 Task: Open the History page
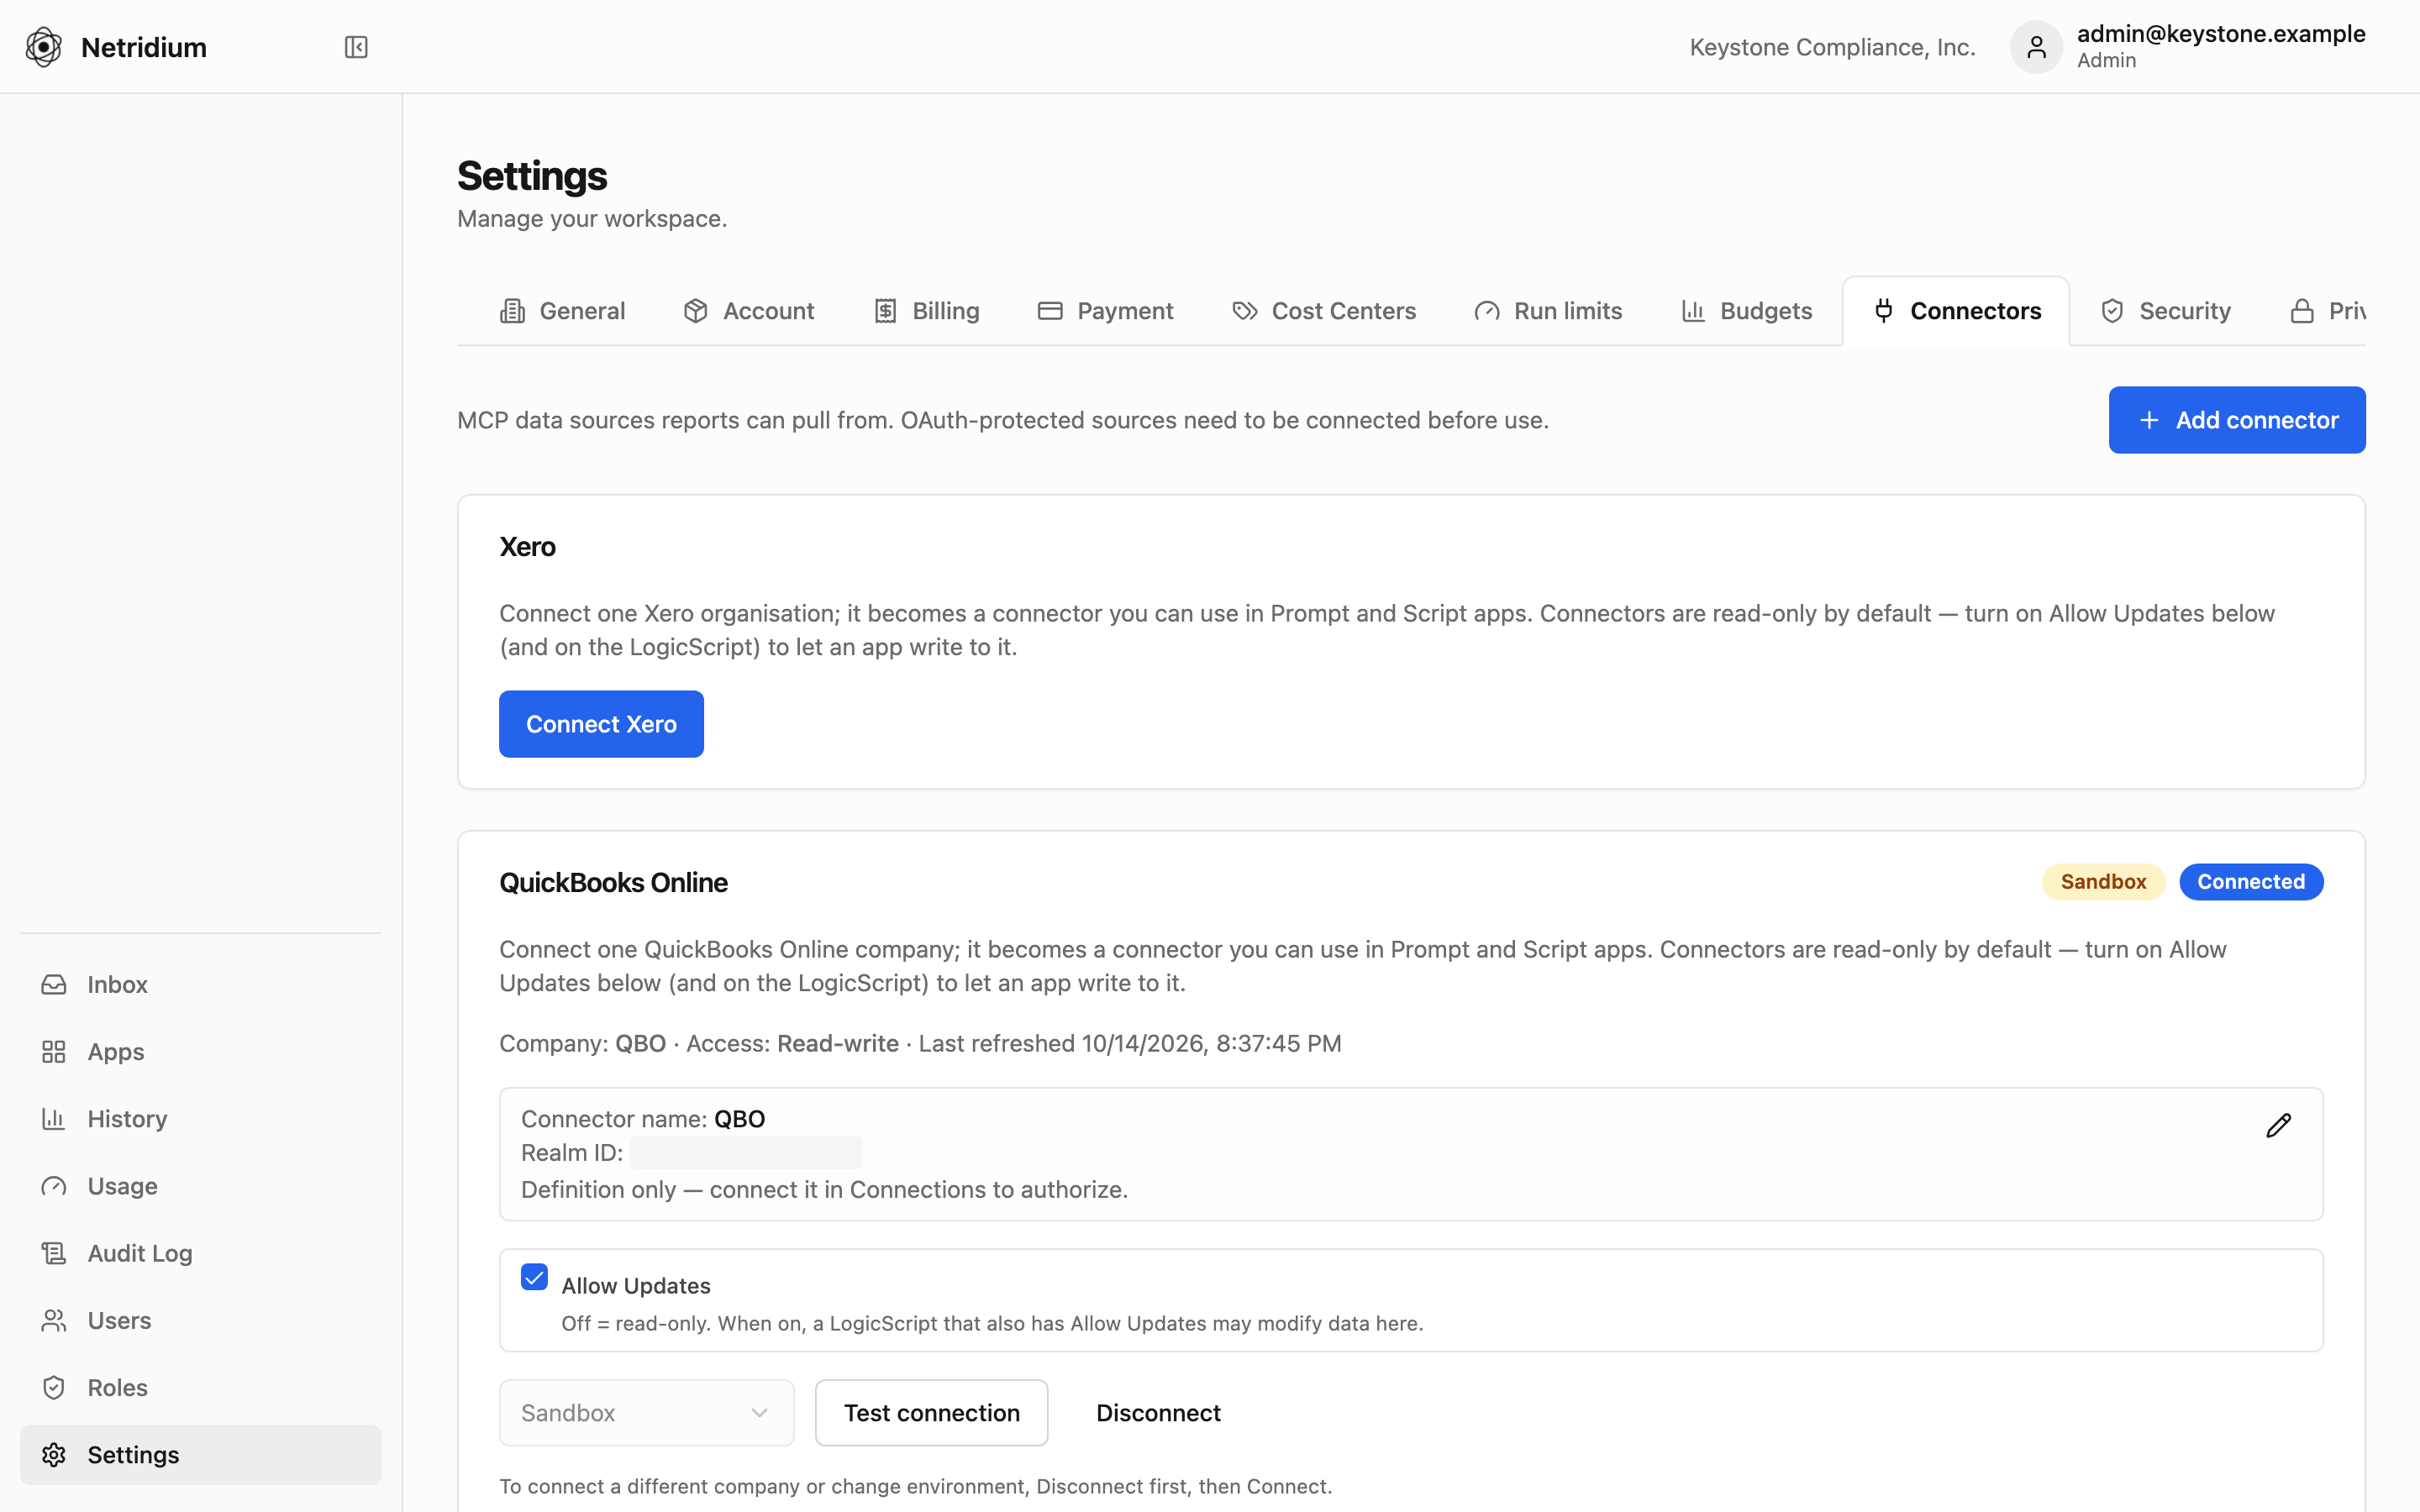(200, 1118)
